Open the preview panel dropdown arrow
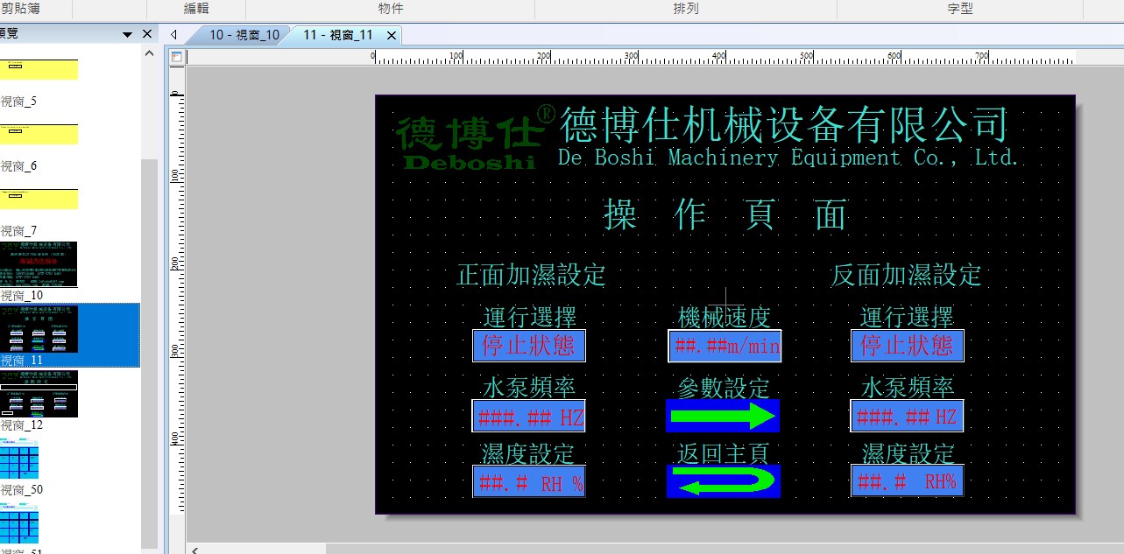Viewport: 1124px width, 554px height. click(127, 34)
